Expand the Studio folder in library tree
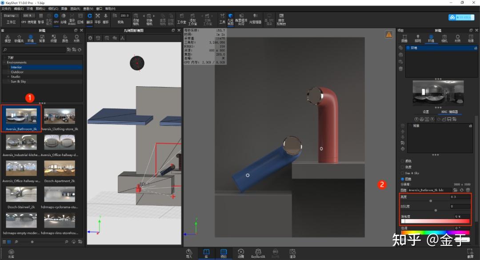The width and height of the screenshot is (480, 260). [x=8, y=76]
